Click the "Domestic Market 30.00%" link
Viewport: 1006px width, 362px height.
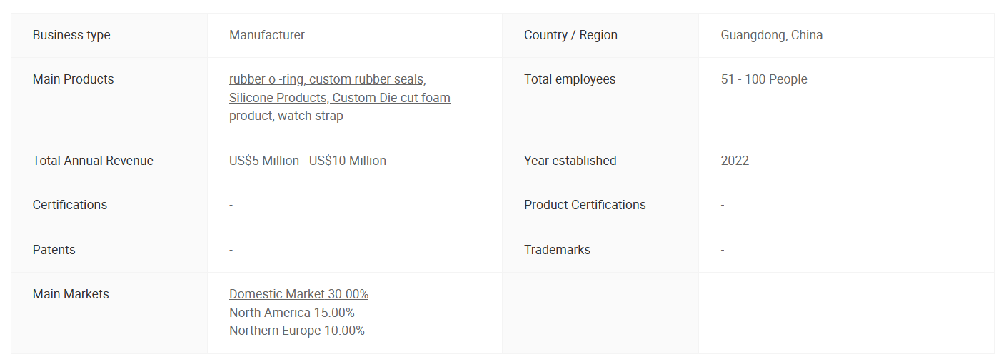click(298, 294)
